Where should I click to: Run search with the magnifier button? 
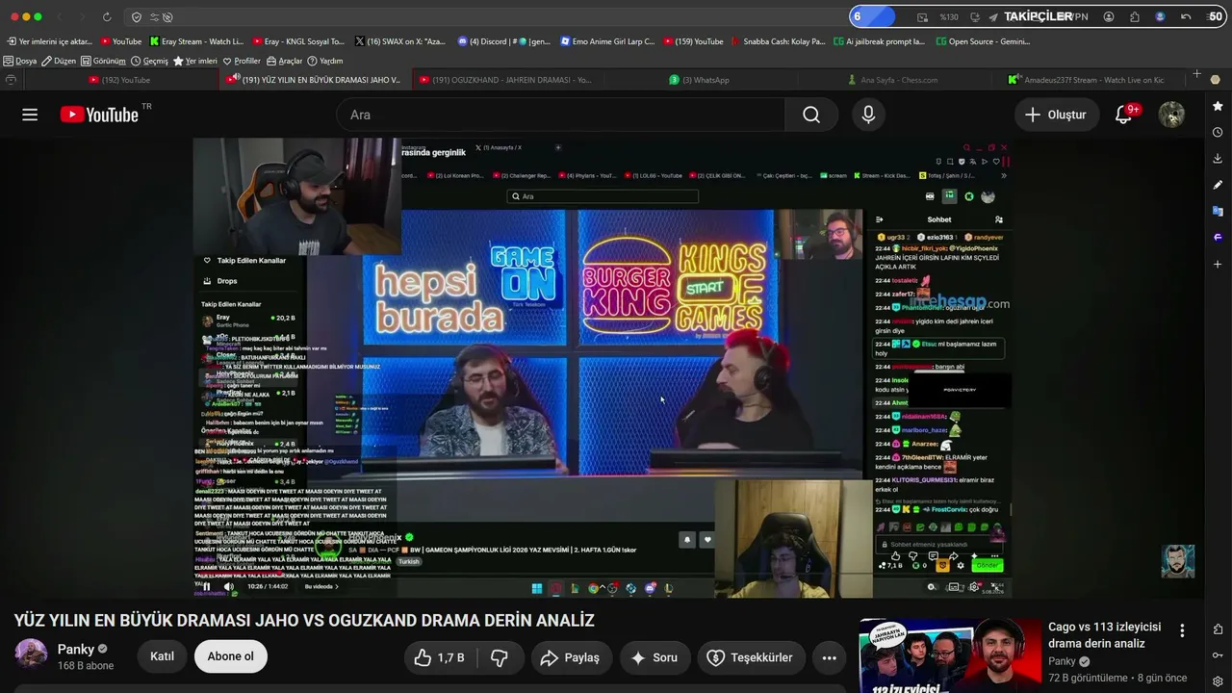pos(811,115)
